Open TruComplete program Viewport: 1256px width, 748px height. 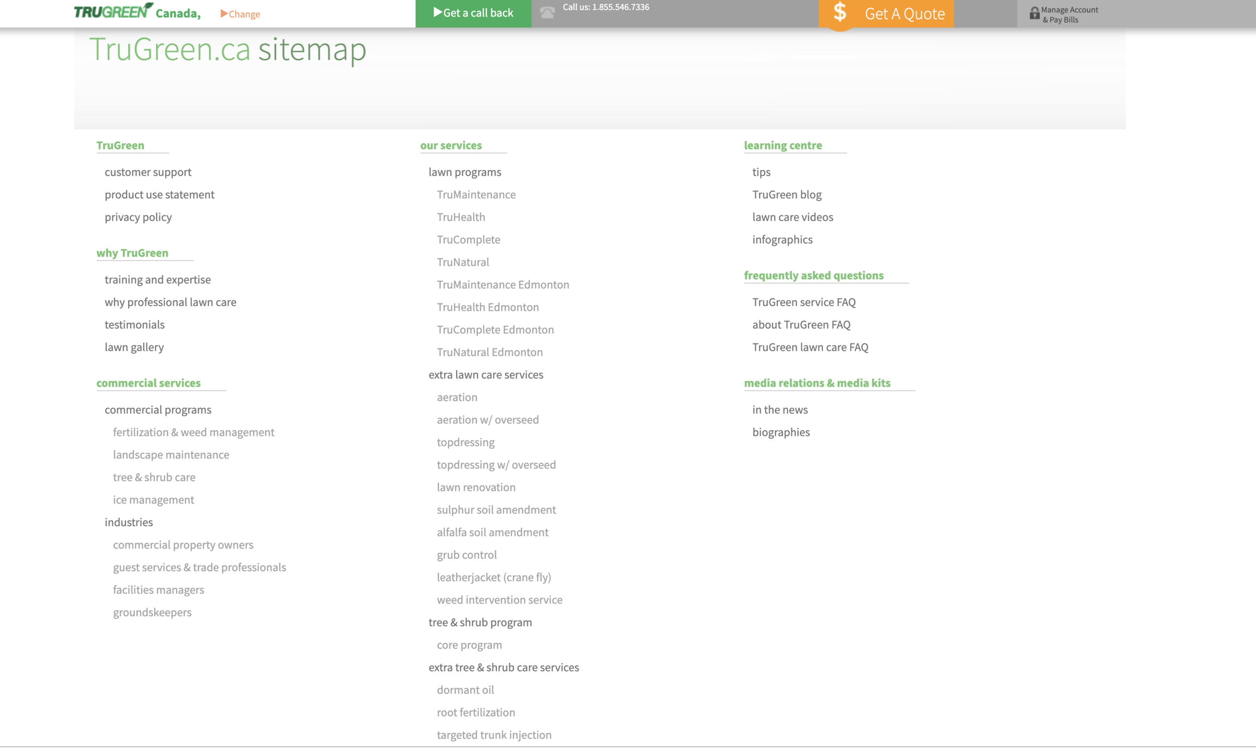coord(469,240)
